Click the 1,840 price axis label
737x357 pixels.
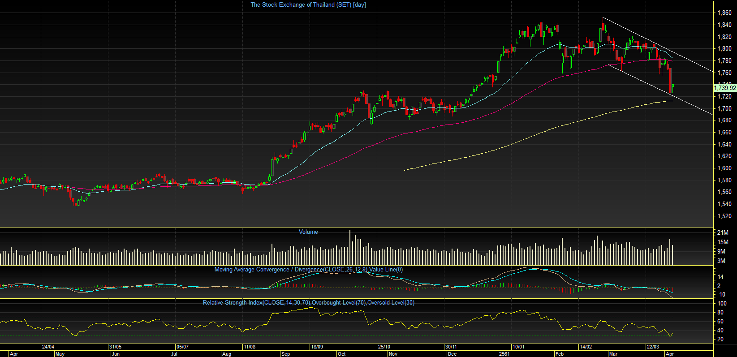724,25
